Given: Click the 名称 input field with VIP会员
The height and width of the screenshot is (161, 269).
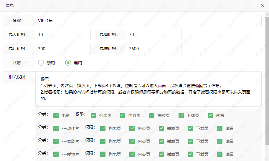Looking at the screenshot, I should point(148,21).
